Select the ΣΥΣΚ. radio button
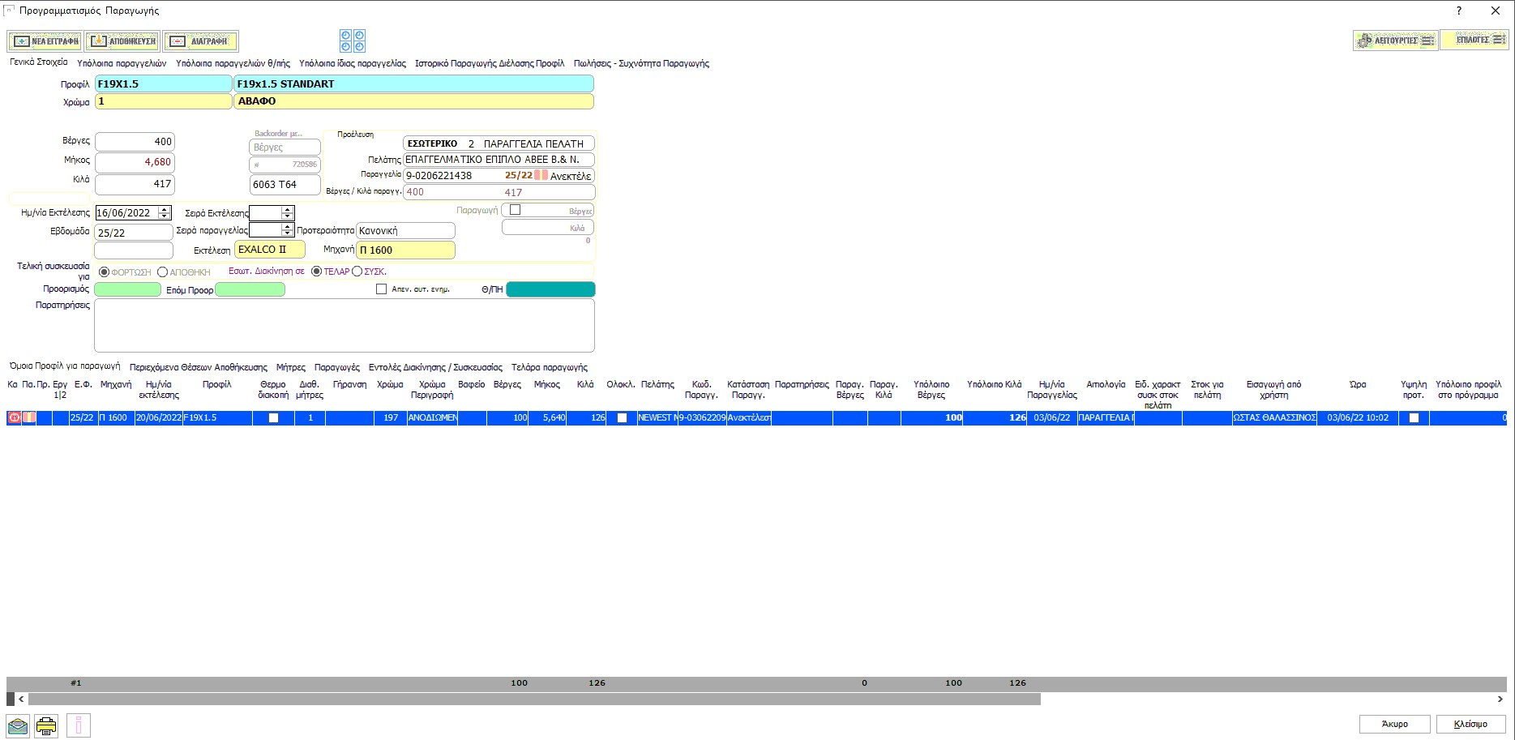1515x740 pixels. (357, 272)
